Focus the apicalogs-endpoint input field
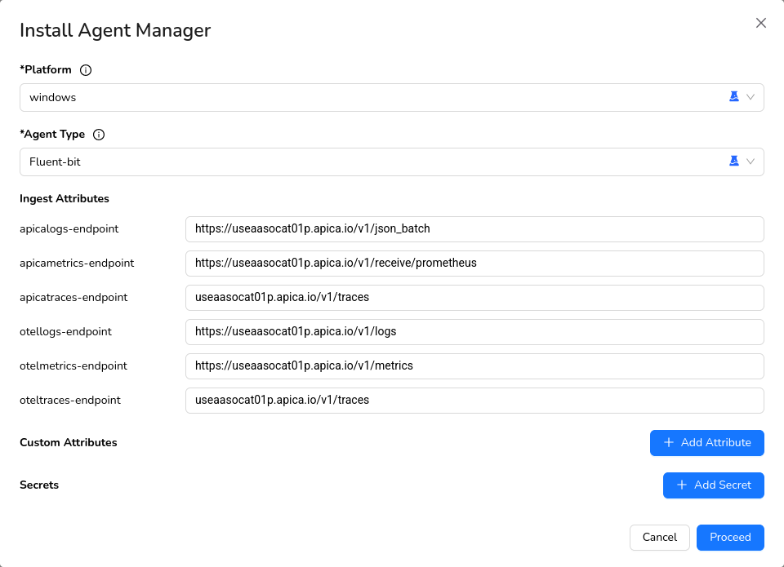Viewport: 784px width, 567px height. [474, 229]
